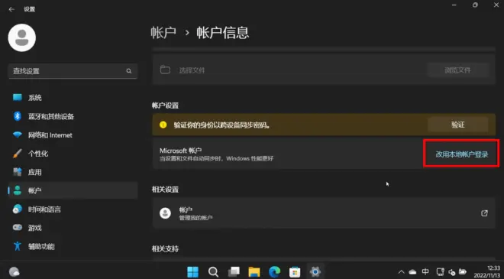Click the search magnifier in 查找设置 box

(x=129, y=71)
